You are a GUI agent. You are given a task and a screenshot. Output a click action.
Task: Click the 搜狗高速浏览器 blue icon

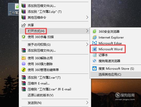[95, 61]
